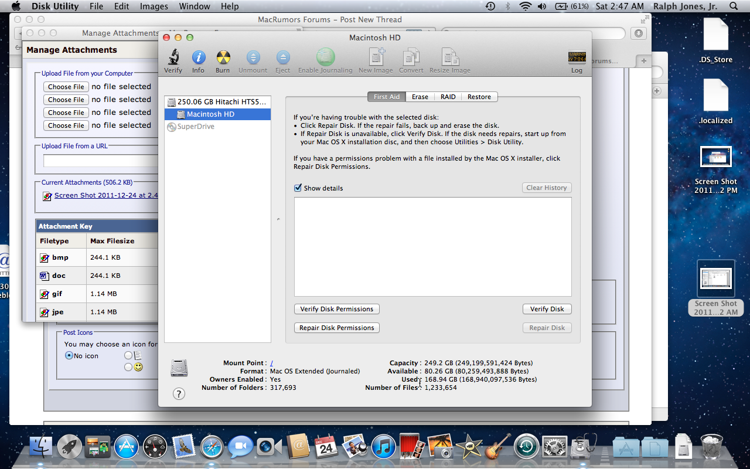Open Finder from the dock
This screenshot has width=750, height=469.
click(41, 447)
